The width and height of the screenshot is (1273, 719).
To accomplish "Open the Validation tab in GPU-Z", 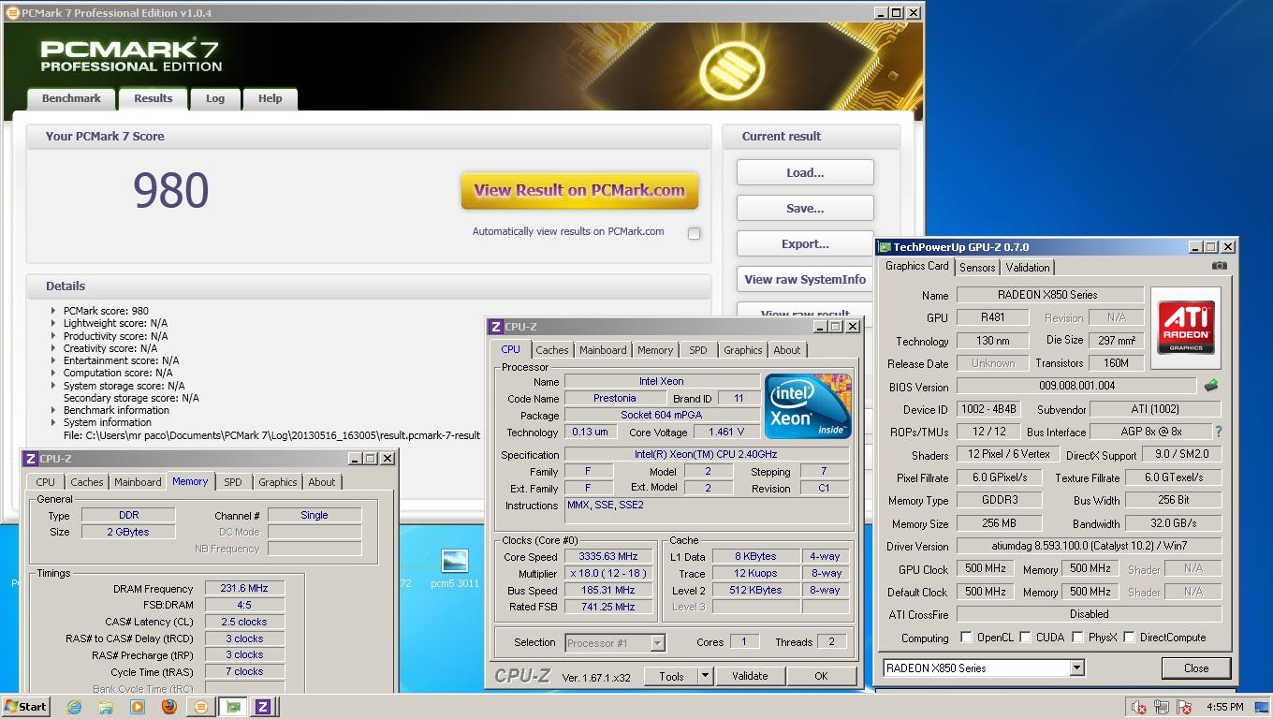I will [x=1028, y=268].
